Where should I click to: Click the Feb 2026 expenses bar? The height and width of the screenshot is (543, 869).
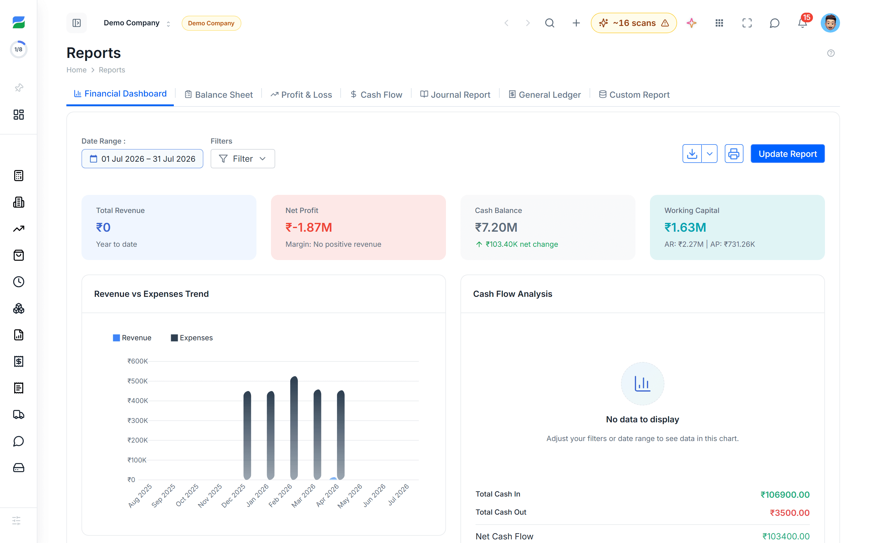[294, 428]
